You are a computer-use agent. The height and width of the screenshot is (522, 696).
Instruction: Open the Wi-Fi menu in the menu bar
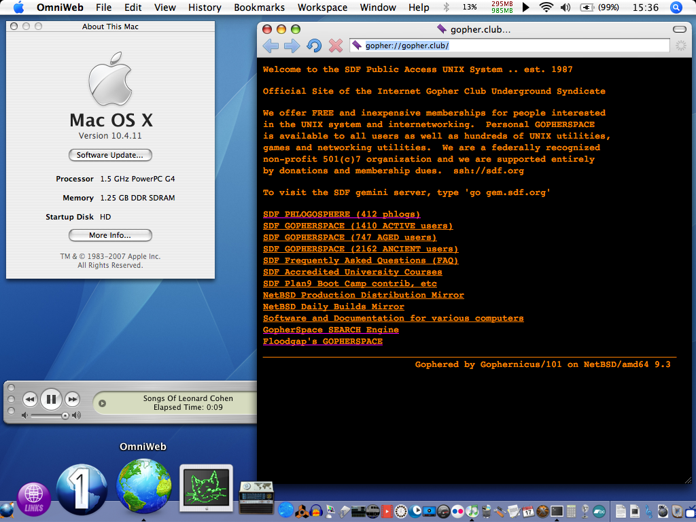point(546,7)
